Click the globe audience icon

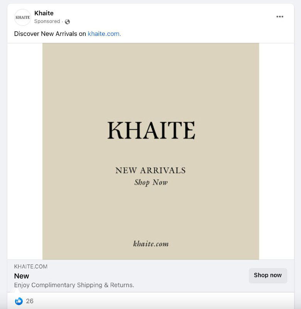pos(68,22)
